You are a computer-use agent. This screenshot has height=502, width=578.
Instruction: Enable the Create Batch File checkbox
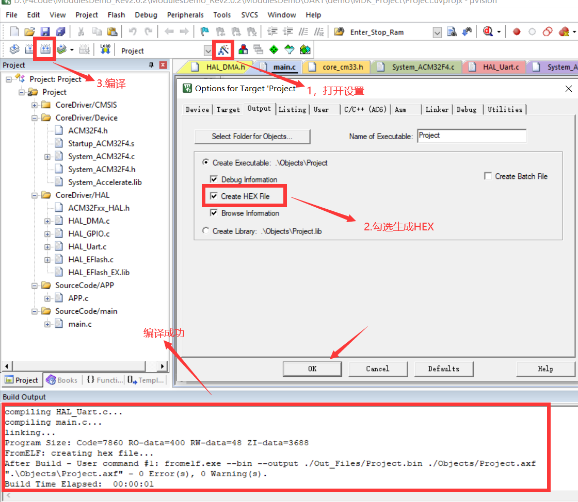click(488, 176)
